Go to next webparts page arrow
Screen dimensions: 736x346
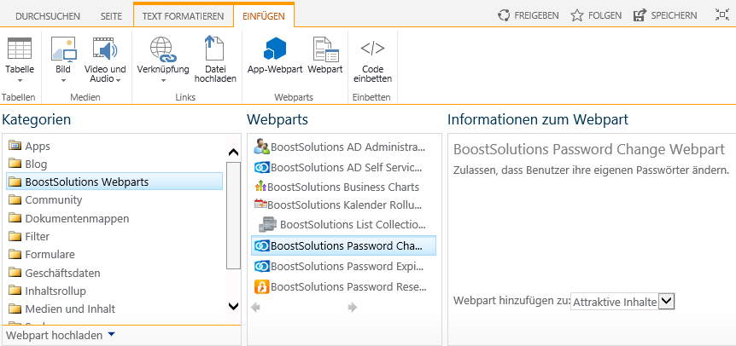[x=353, y=307]
